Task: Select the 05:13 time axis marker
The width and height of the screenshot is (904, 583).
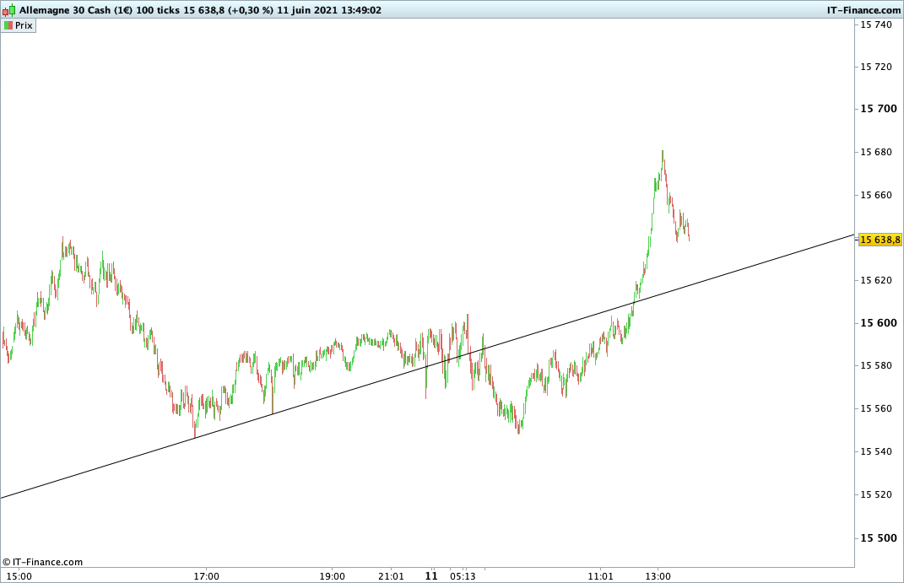Action: coord(463,576)
